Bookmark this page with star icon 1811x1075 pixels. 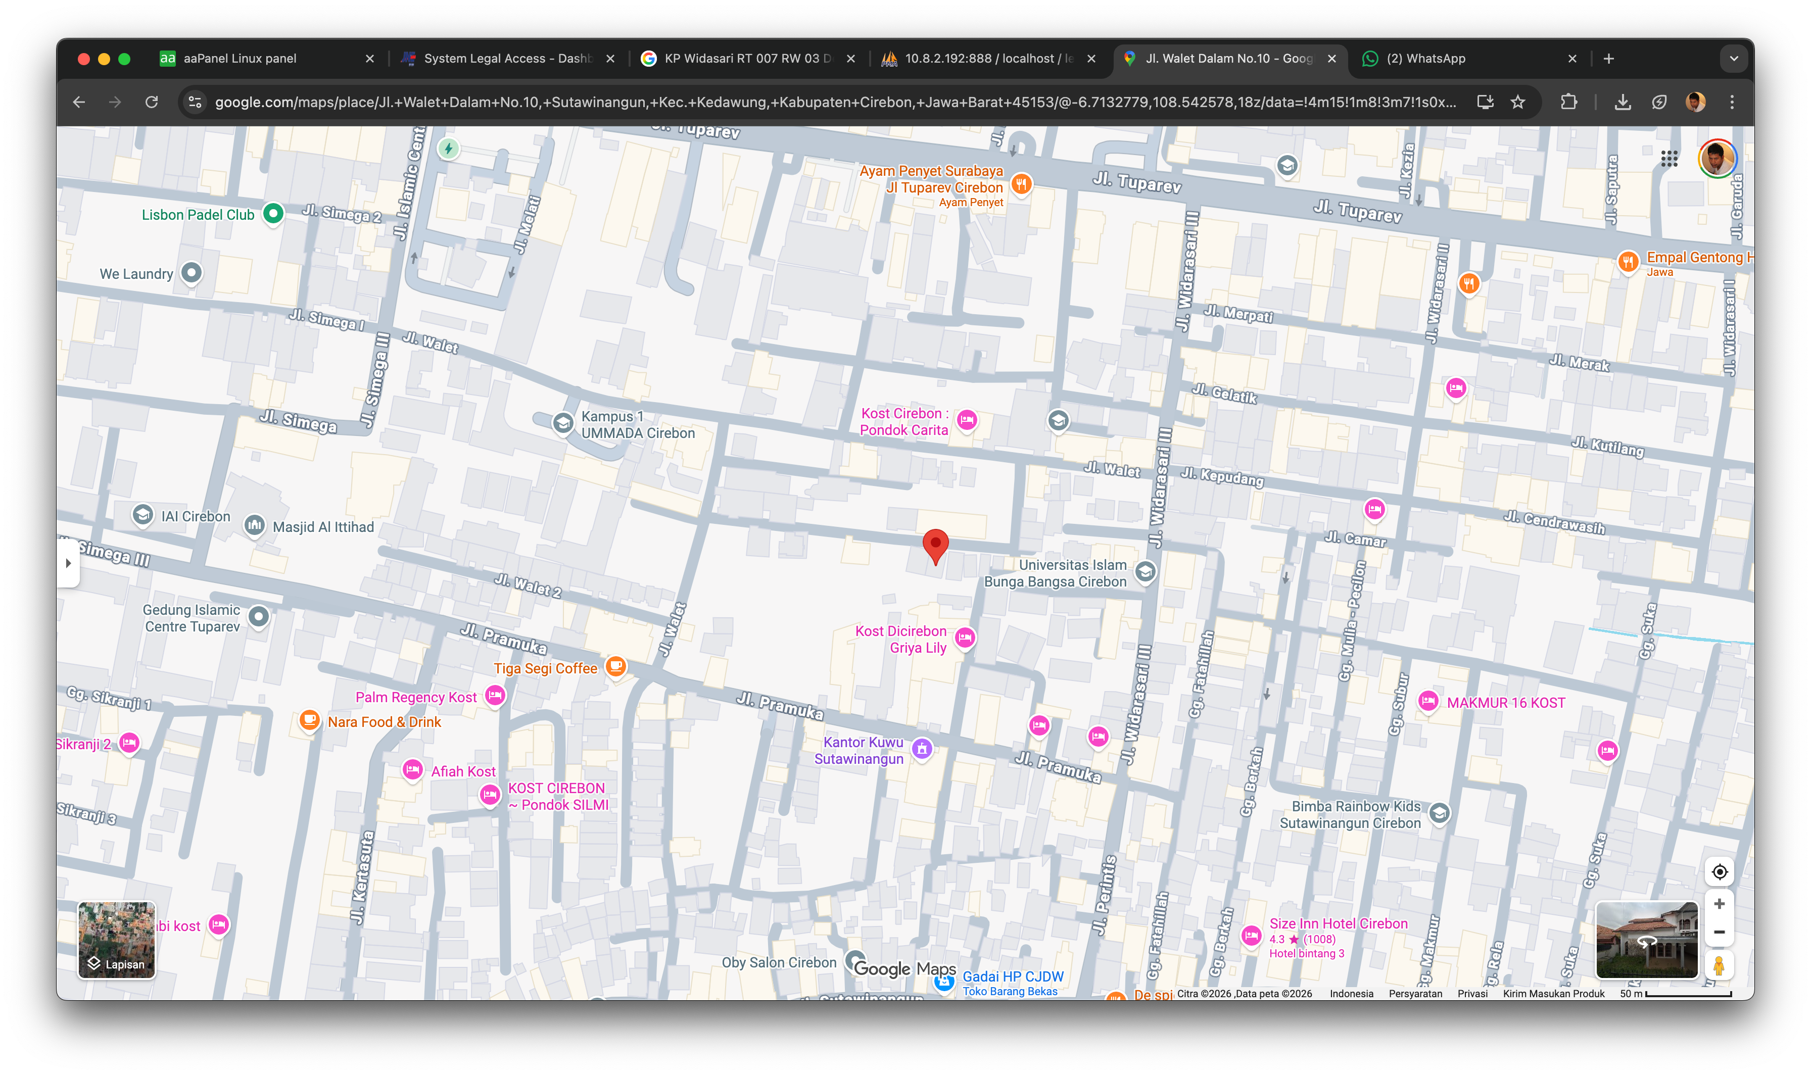point(1517,102)
